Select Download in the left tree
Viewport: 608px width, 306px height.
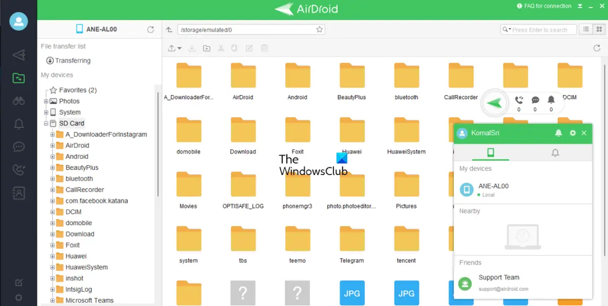pos(80,234)
